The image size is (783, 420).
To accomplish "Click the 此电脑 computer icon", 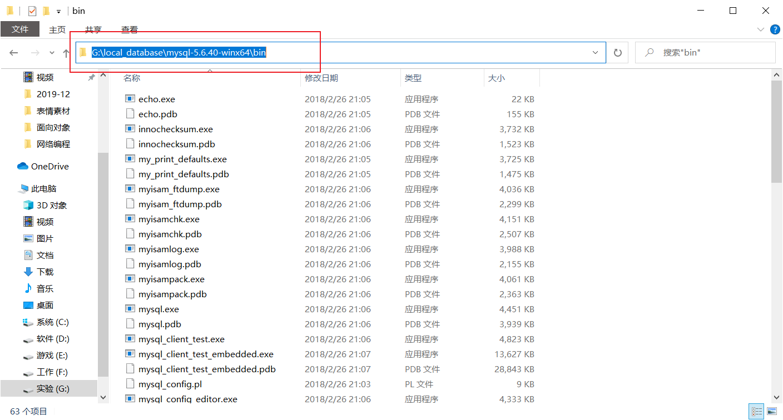I will pos(24,188).
